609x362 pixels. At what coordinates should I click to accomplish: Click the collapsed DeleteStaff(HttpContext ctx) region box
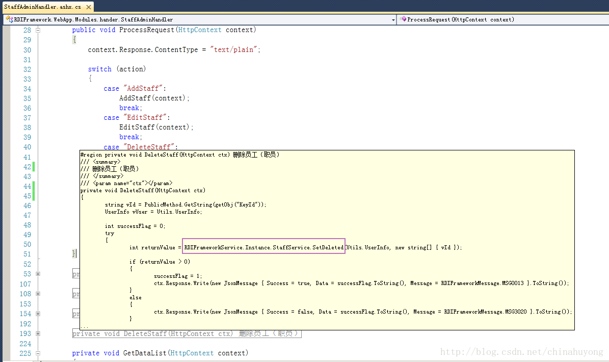pyautogui.click(x=187, y=333)
